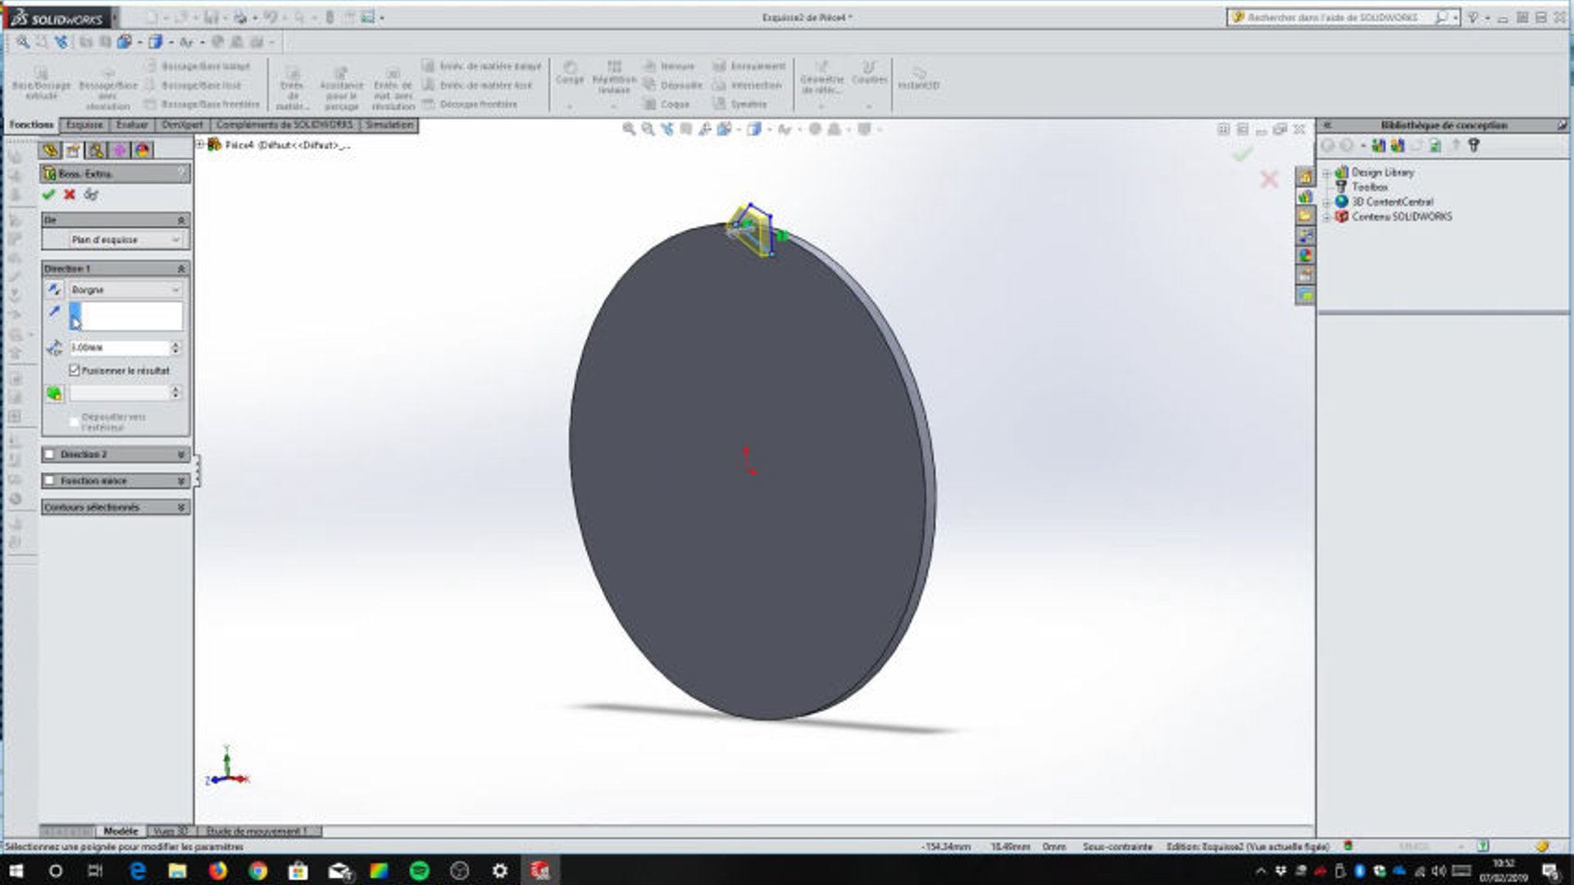
Task: Click Add File Location icon in design library
Action: click(x=1397, y=145)
